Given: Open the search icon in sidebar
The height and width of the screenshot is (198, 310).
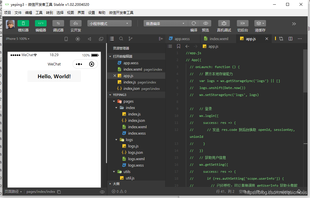Looking at the screenshot, I should [x=121, y=39].
